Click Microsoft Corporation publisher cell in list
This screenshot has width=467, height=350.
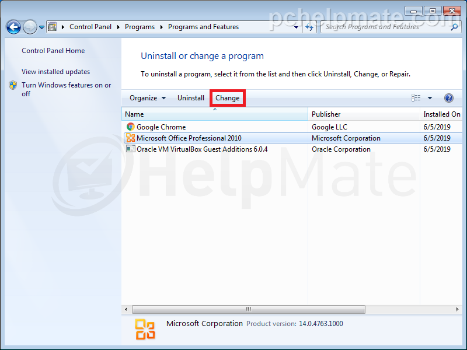coord(346,138)
